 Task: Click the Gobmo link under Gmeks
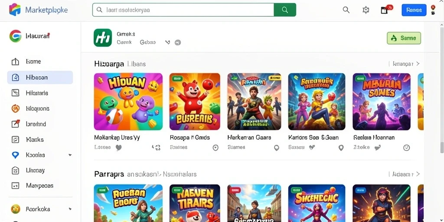tap(147, 42)
